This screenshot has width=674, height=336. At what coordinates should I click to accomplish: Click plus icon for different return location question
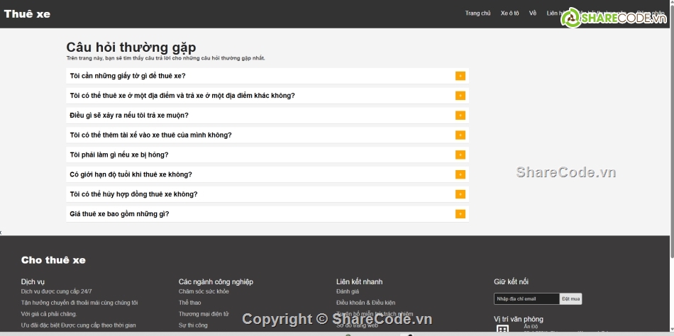click(x=460, y=96)
